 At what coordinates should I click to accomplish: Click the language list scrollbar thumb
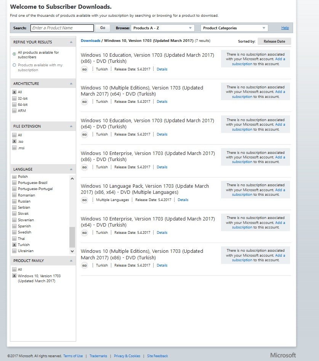pyautogui.click(x=72, y=237)
